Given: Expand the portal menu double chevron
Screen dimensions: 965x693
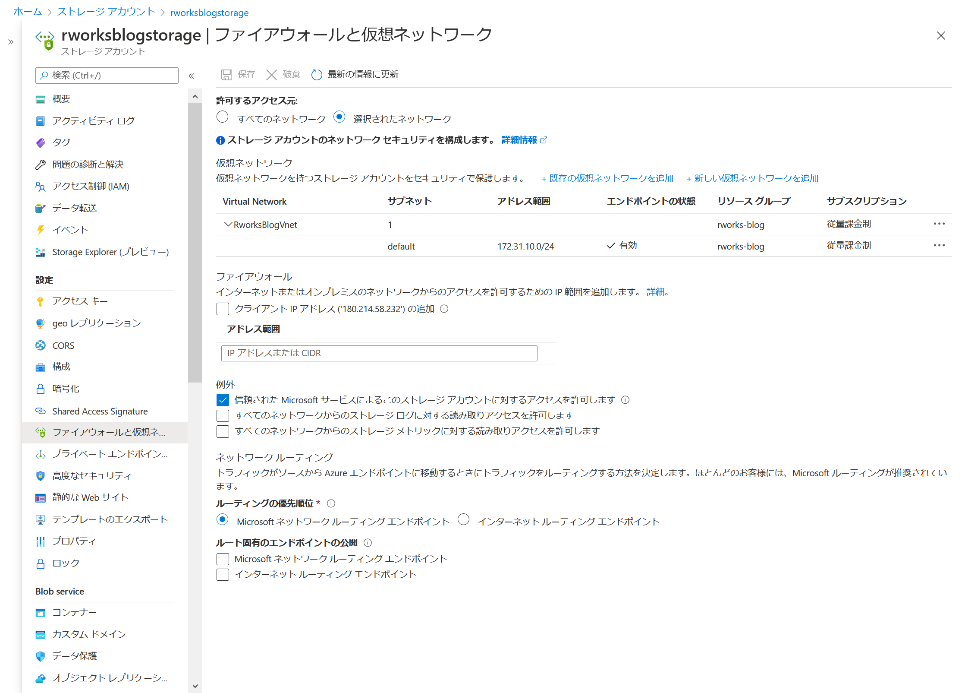Looking at the screenshot, I should click(11, 42).
